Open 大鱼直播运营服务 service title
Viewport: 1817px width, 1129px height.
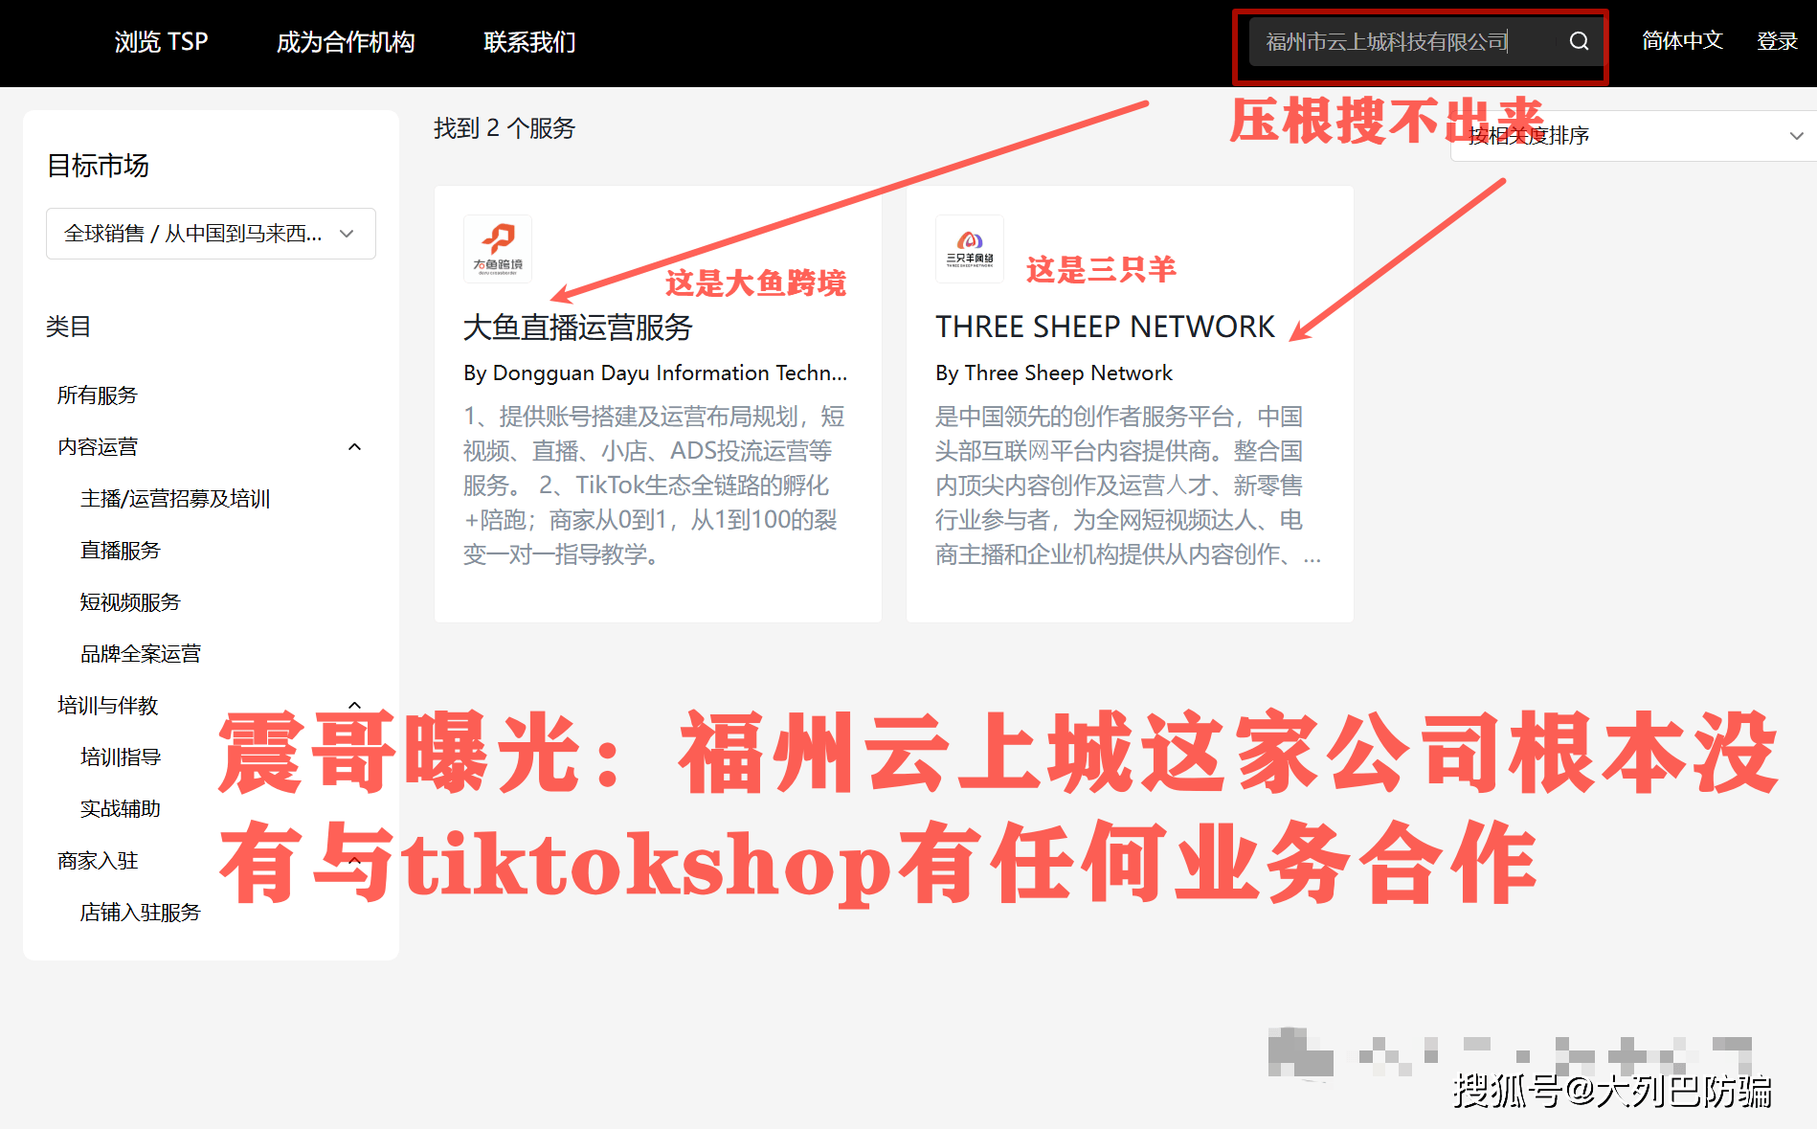coord(578,327)
